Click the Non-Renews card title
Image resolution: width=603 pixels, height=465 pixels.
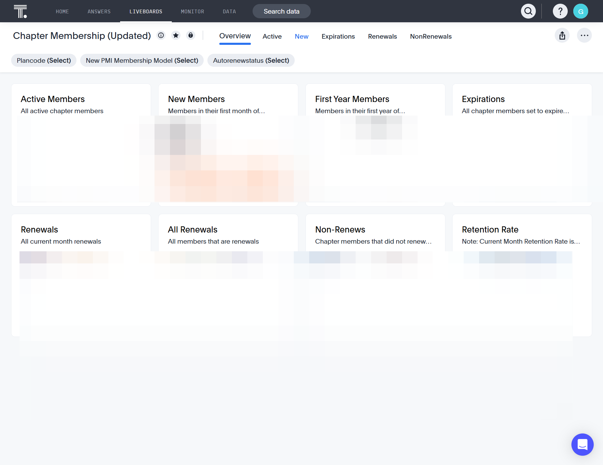click(x=340, y=229)
